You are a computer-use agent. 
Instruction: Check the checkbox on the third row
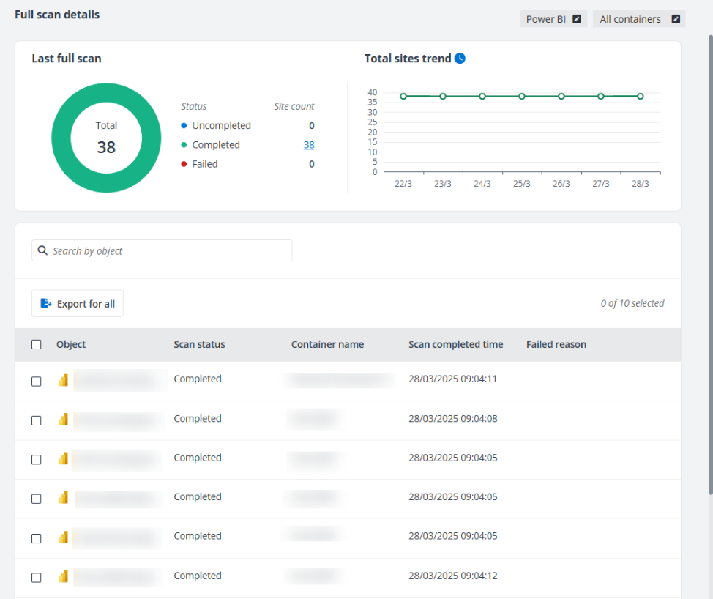click(x=37, y=459)
